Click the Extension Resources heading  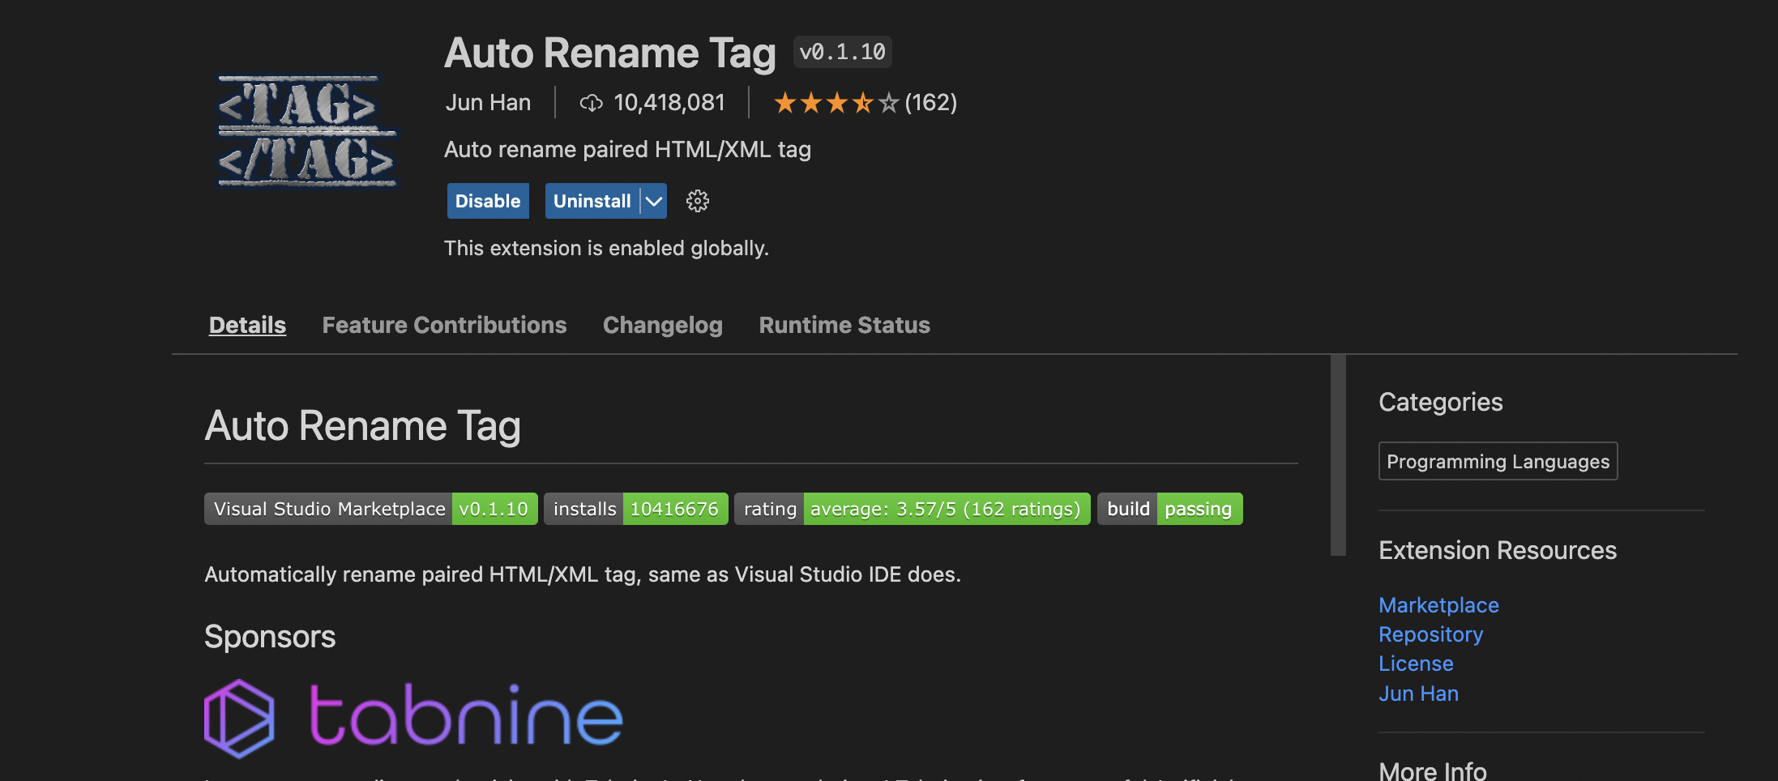pos(1498,550)
